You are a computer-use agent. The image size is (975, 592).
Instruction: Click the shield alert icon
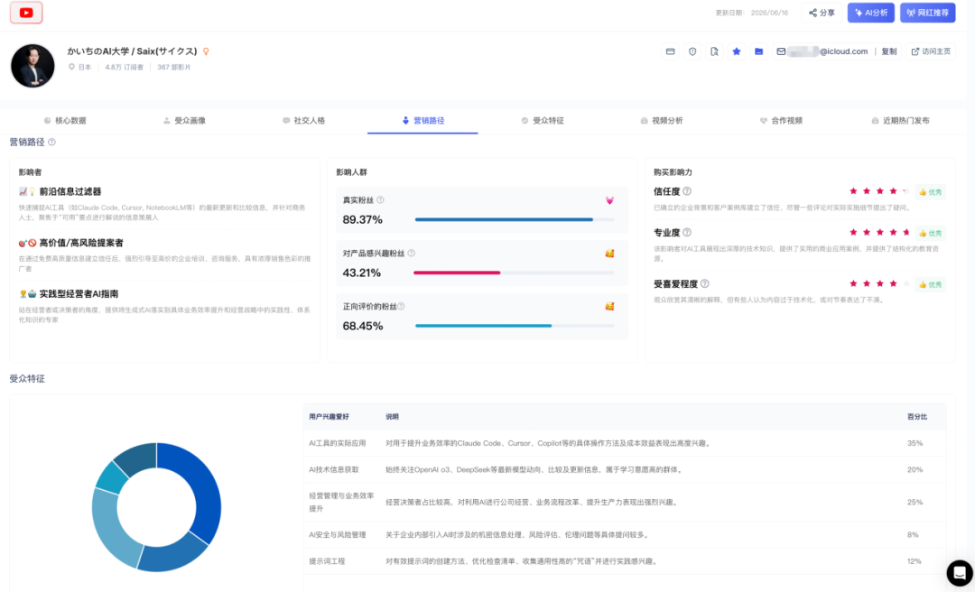click(692, 51)
